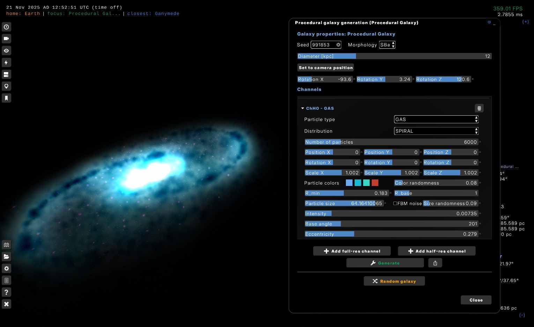Image resolution: width=534 pixels, height=327 pixels.
Task: Click the export icon beside Generate
Action: tap(435, 263)
